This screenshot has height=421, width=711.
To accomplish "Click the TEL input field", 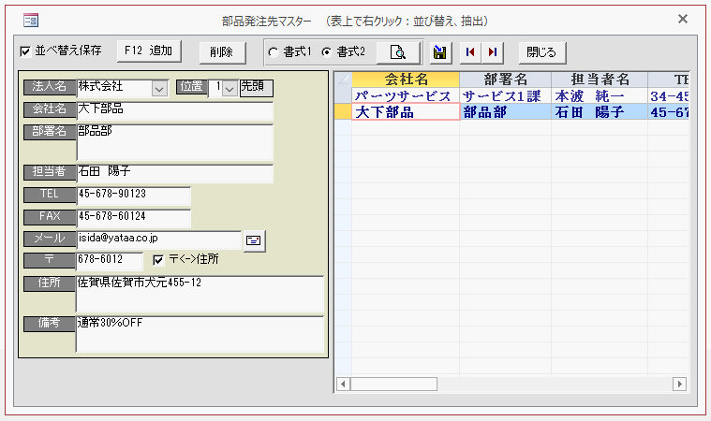I will point(134,196).
